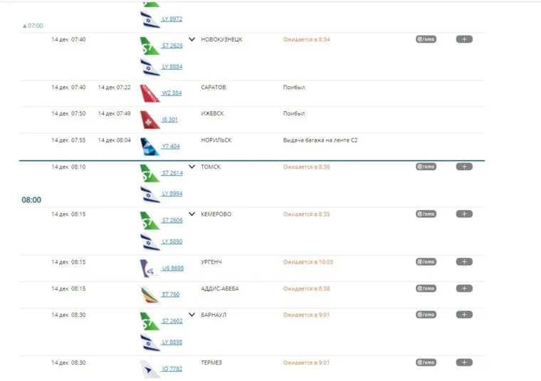Toggle the Kemerovo flight chevron
Screen dimensions: 541x381
191,214
